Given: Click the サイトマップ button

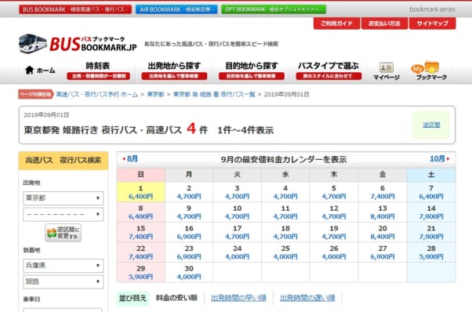Looking at the screenshot, I should [432, 24].
